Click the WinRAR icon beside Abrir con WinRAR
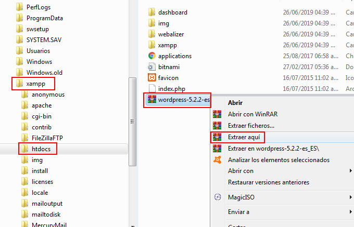The height and width of the screenshot is (227, 354). tap(217, 114)
